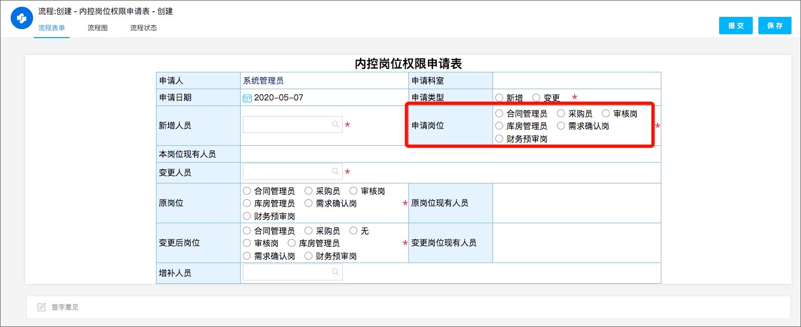Select 需求确认岗 in 原岗位 row
This screenshot has width=801, height=327.
(x=309, y=203)
